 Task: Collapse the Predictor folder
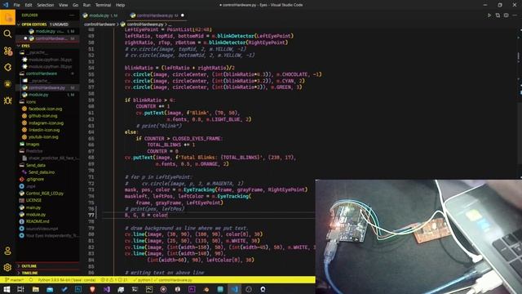(x=47, y=151)
